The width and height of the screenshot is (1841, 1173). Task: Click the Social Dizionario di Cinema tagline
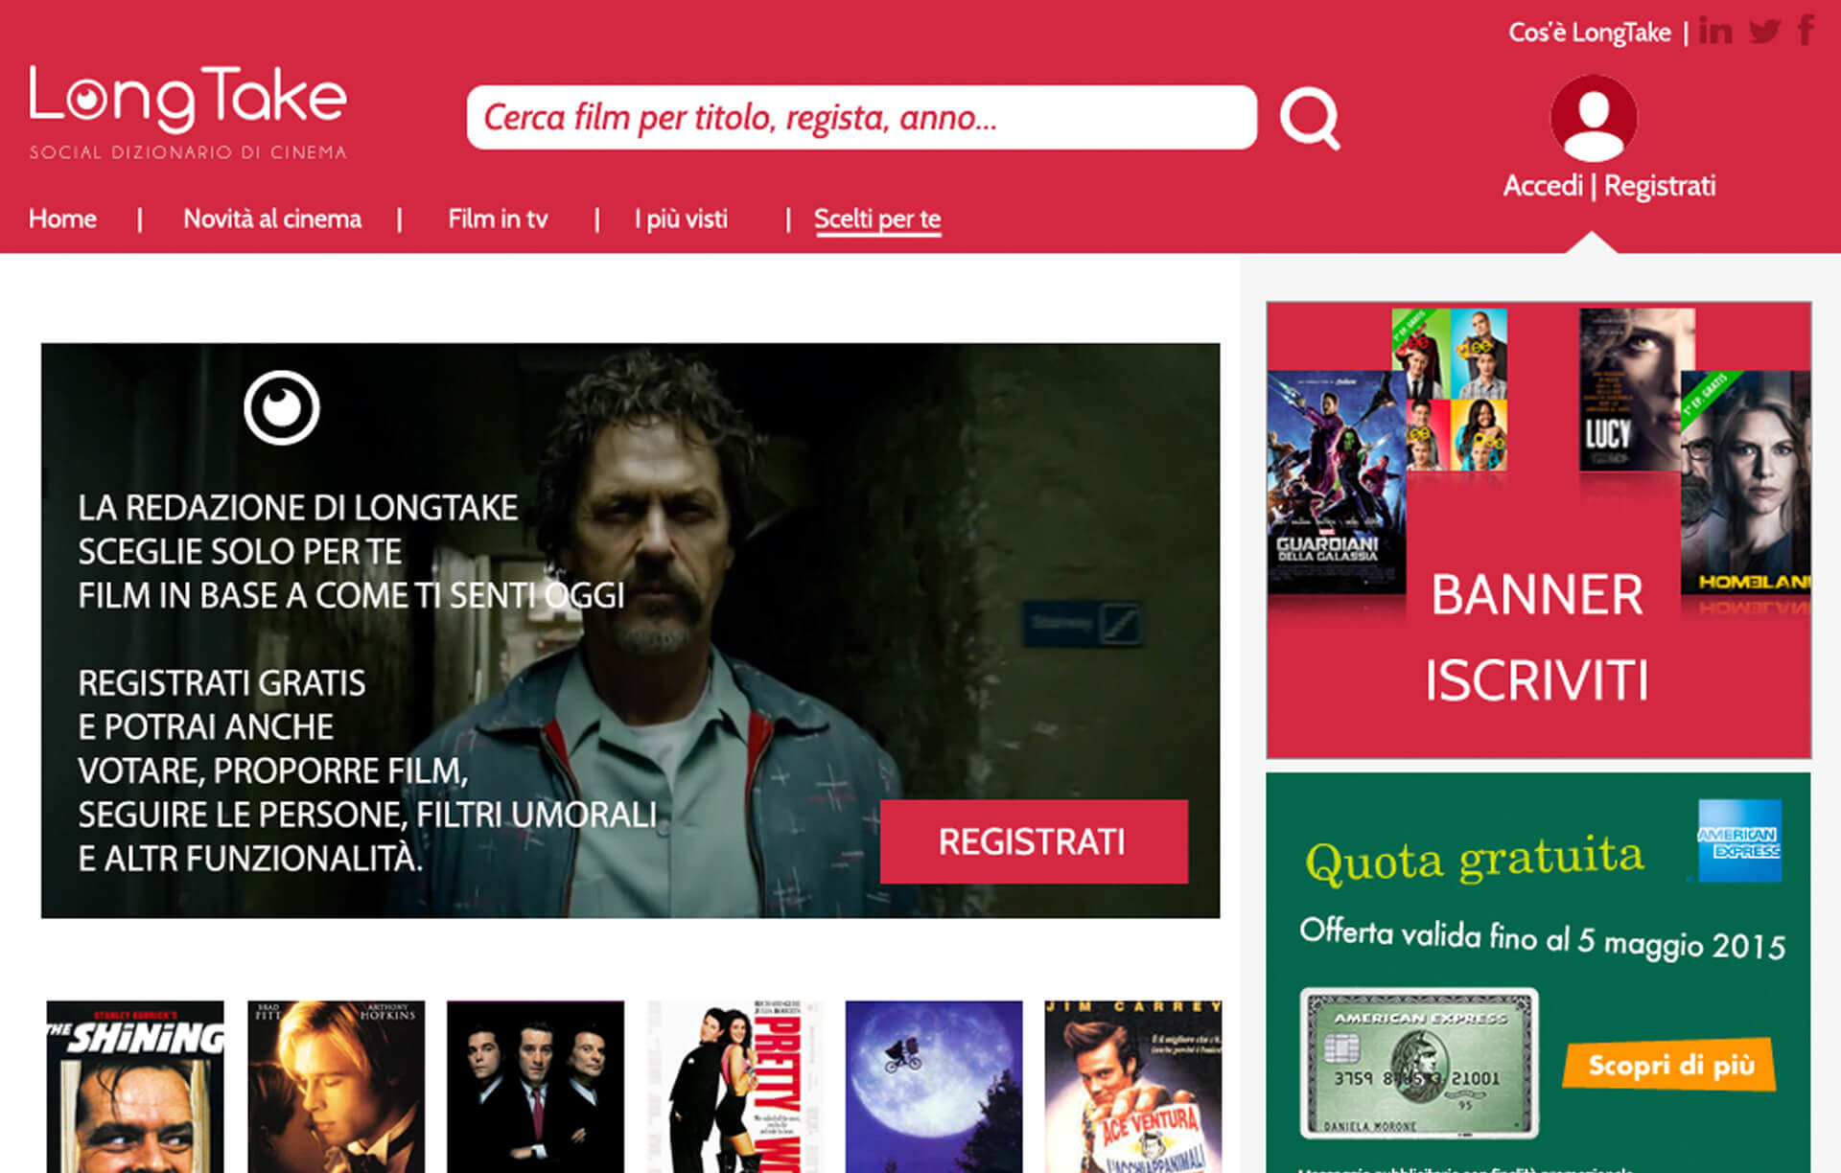click(188, 152)
